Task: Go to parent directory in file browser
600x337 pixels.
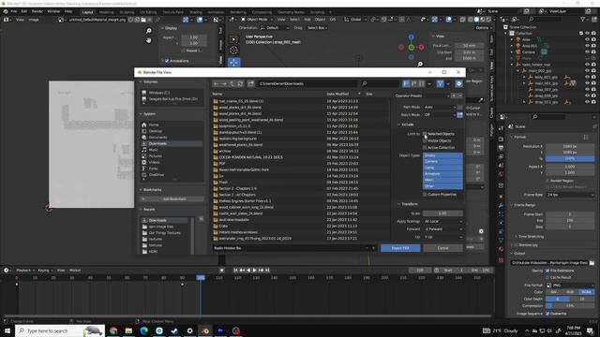Action: click(232, 83)
